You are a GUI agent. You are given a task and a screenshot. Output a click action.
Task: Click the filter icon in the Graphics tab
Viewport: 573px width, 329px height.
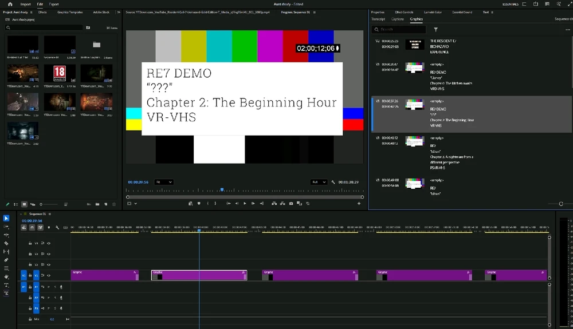click(x=435, y=29)
